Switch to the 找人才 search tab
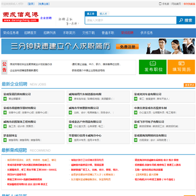The image size is (196, 196). tap(103, 14)
